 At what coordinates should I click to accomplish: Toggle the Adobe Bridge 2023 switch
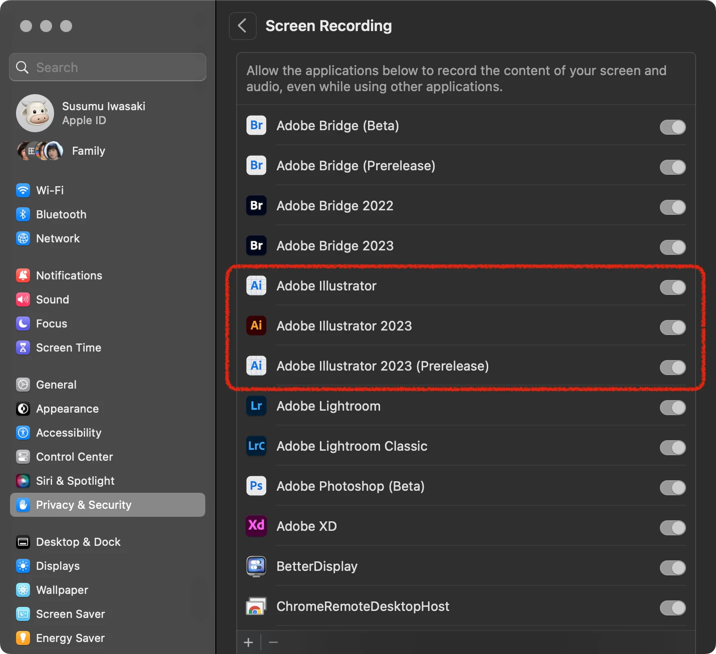(x=672, y=247)
